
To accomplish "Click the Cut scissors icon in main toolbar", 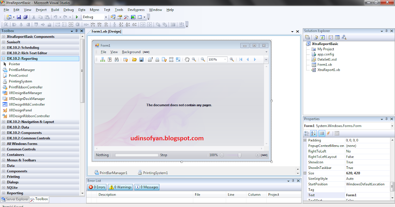I will (x=34, y=17).
